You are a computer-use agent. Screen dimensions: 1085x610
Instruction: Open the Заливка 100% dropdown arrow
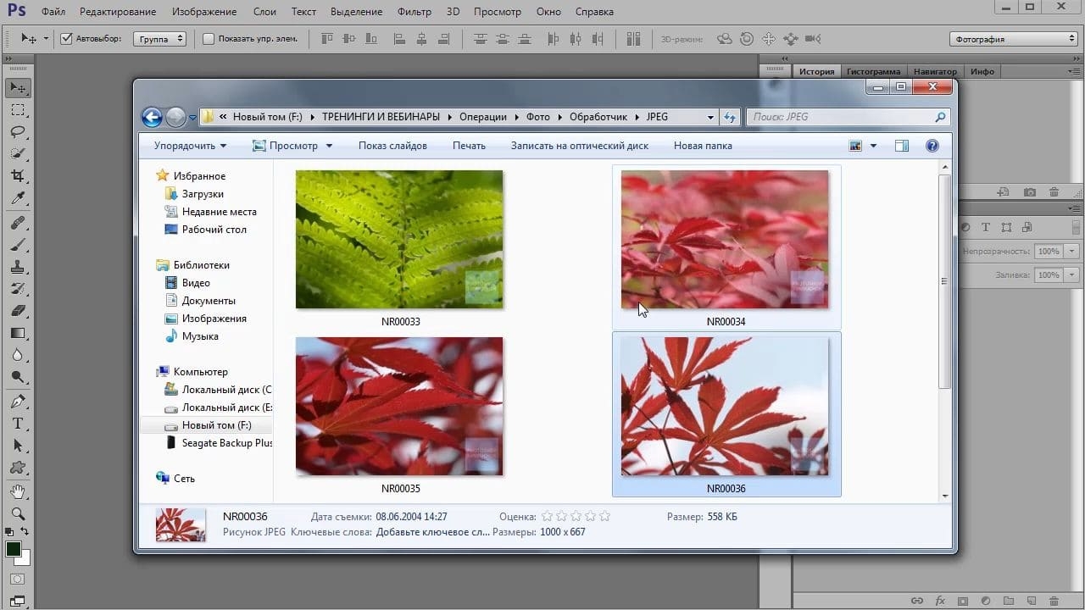coord(1072,275)
